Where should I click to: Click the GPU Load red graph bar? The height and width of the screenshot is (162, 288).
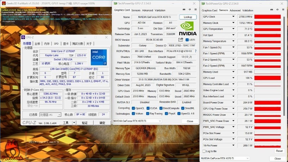click(268, 78)
